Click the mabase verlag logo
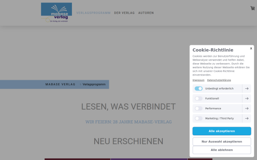The width and height of the screenshot is (257, 160). pos(57,12)
